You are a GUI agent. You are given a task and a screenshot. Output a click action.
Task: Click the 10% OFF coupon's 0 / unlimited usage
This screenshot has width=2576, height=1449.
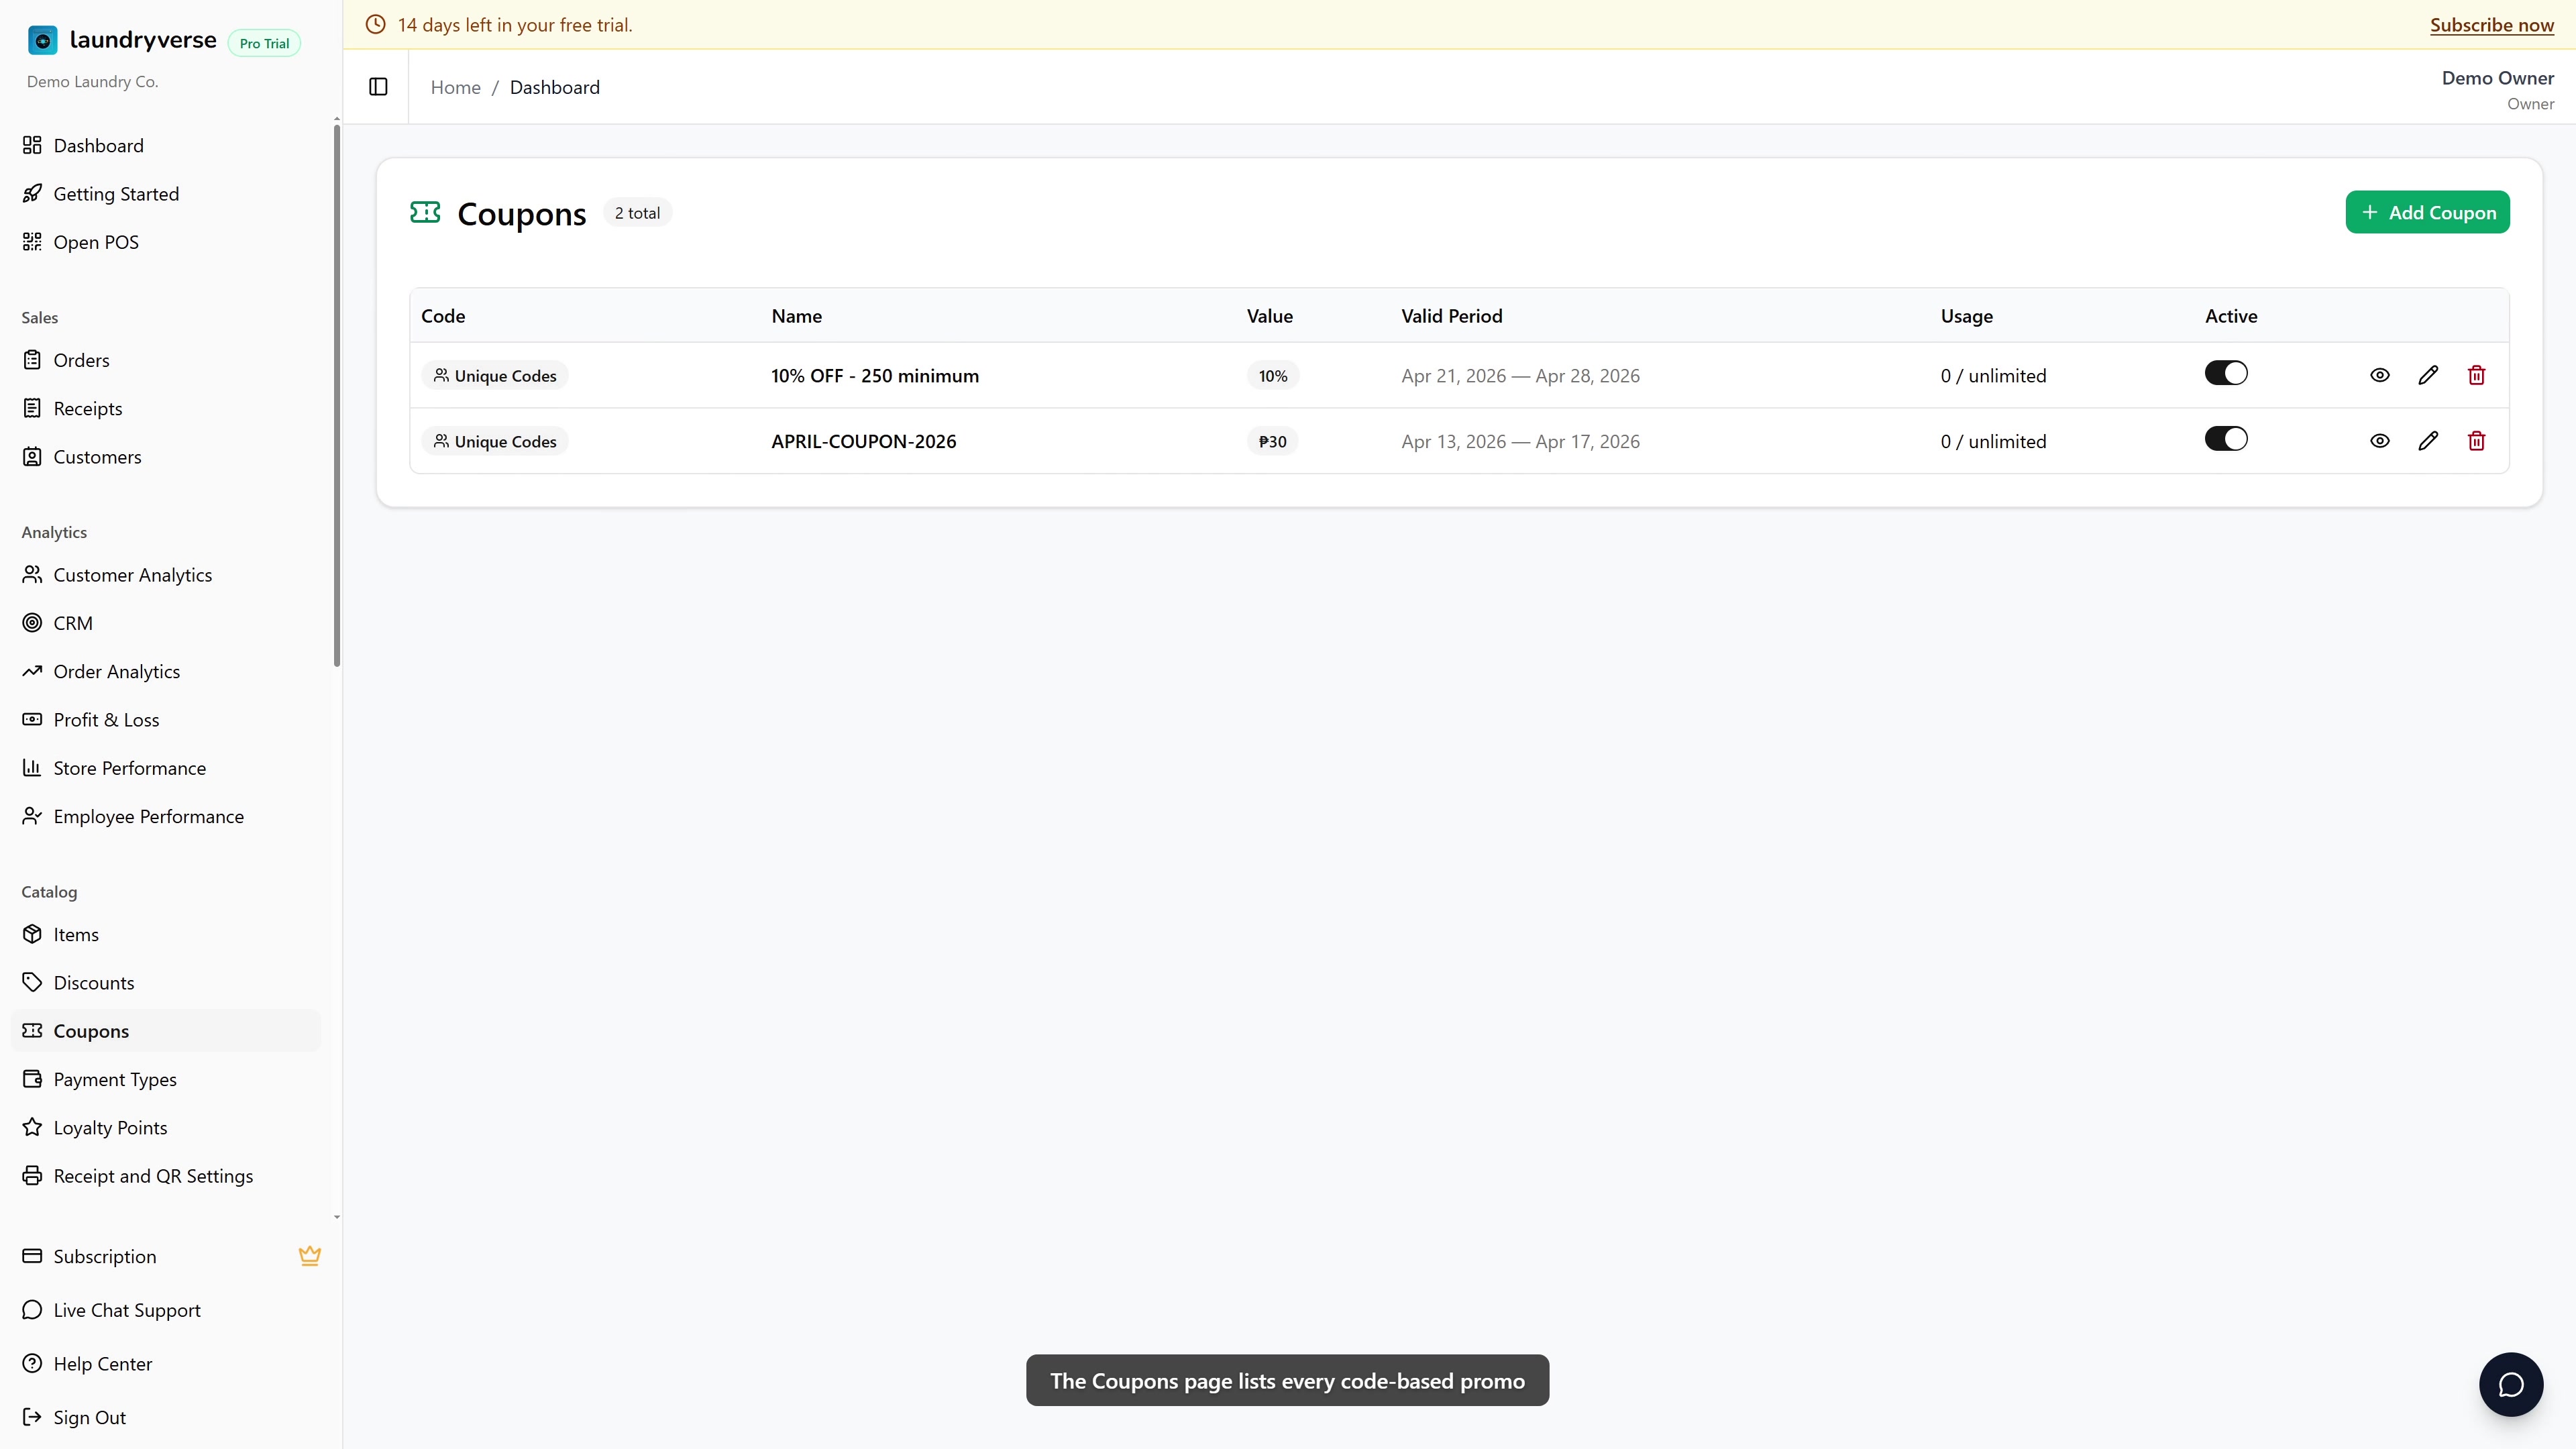click(1993, 376)
